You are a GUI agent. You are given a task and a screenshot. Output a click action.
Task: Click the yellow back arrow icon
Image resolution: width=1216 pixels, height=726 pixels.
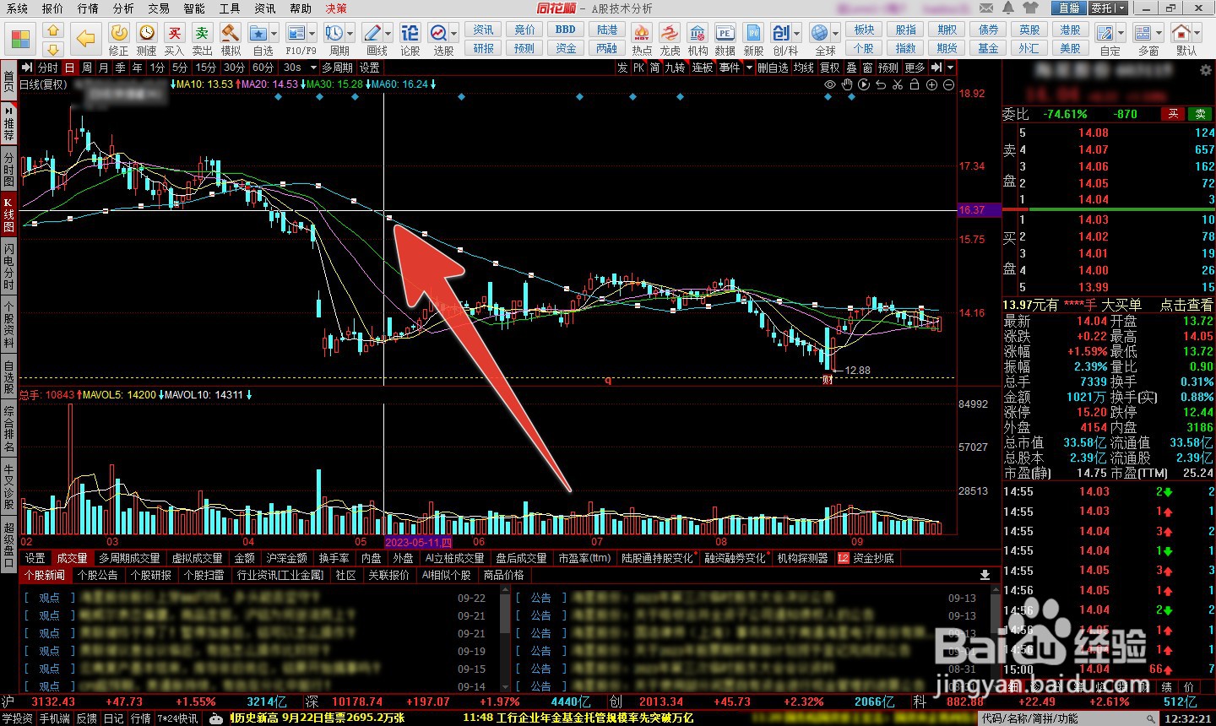(x=86, y=38)
